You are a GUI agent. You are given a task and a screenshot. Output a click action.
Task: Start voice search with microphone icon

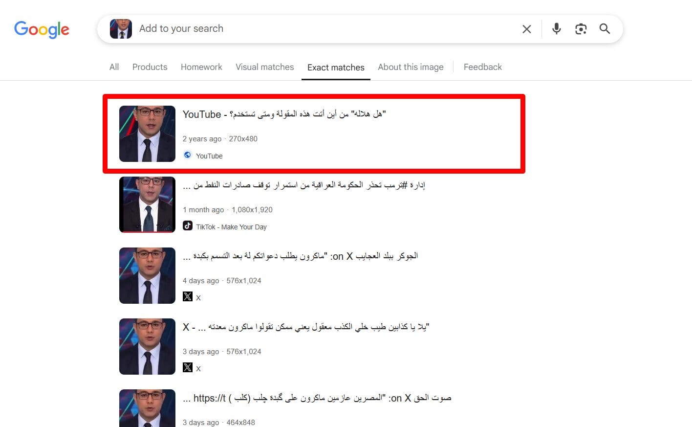tap(556, 29)
